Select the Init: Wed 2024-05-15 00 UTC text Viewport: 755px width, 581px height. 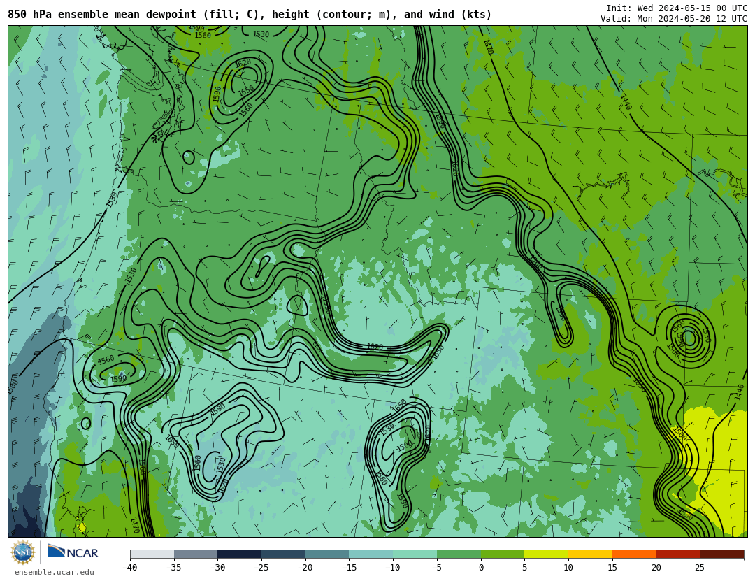tap(677, 8)
